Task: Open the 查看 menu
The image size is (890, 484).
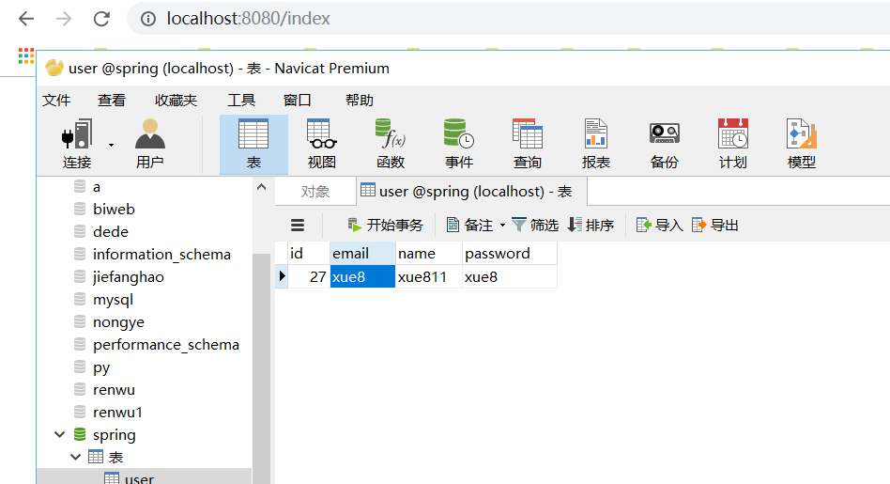Action: tap(111, 101)
